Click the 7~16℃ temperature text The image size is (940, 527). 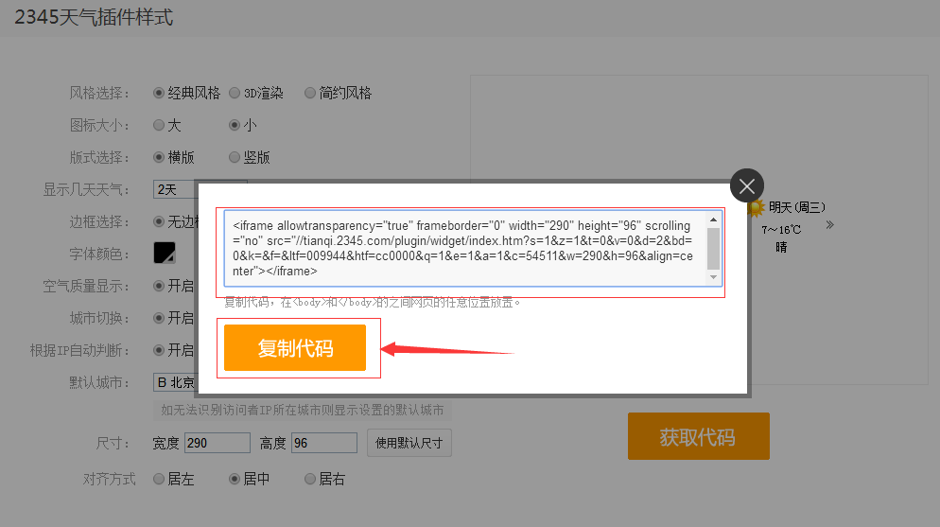pyautogui.click(x=781, y=230)
